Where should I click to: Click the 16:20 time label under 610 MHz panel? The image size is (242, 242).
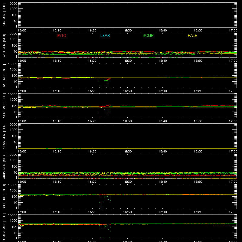click(92, 91)
